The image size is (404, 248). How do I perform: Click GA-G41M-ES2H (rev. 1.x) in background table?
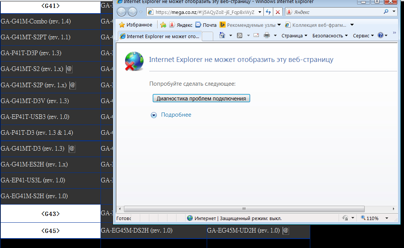tap(34, 165)
